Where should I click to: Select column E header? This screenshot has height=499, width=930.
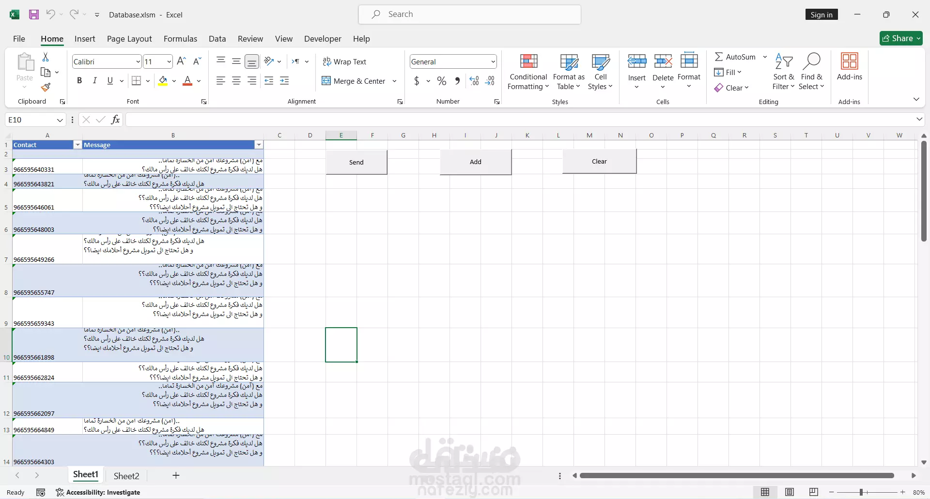pos(341,135)
